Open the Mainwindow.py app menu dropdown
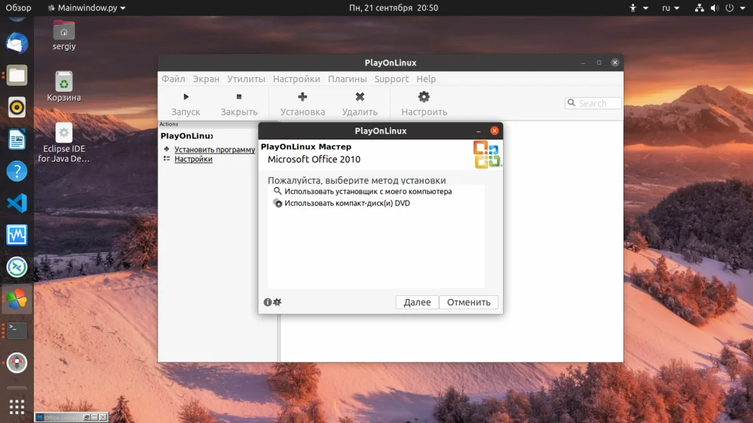This screenshot has height=423, width=753. (x=87, y=7)
